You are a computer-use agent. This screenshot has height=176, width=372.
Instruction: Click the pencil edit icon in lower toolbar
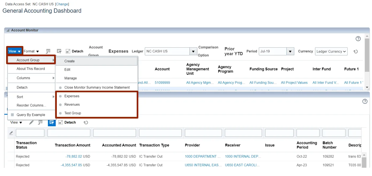coord(31,123)
